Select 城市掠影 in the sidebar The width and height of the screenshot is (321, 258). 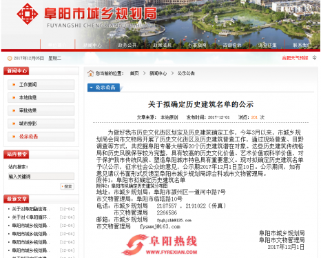point(41,123)
